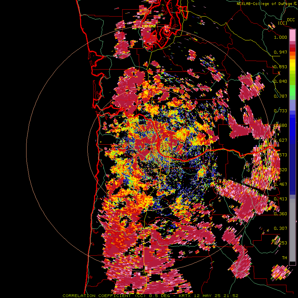Select the 0.680 legend value
The height and width of the screenshot is (298, 298).
(x=280, y=125)
